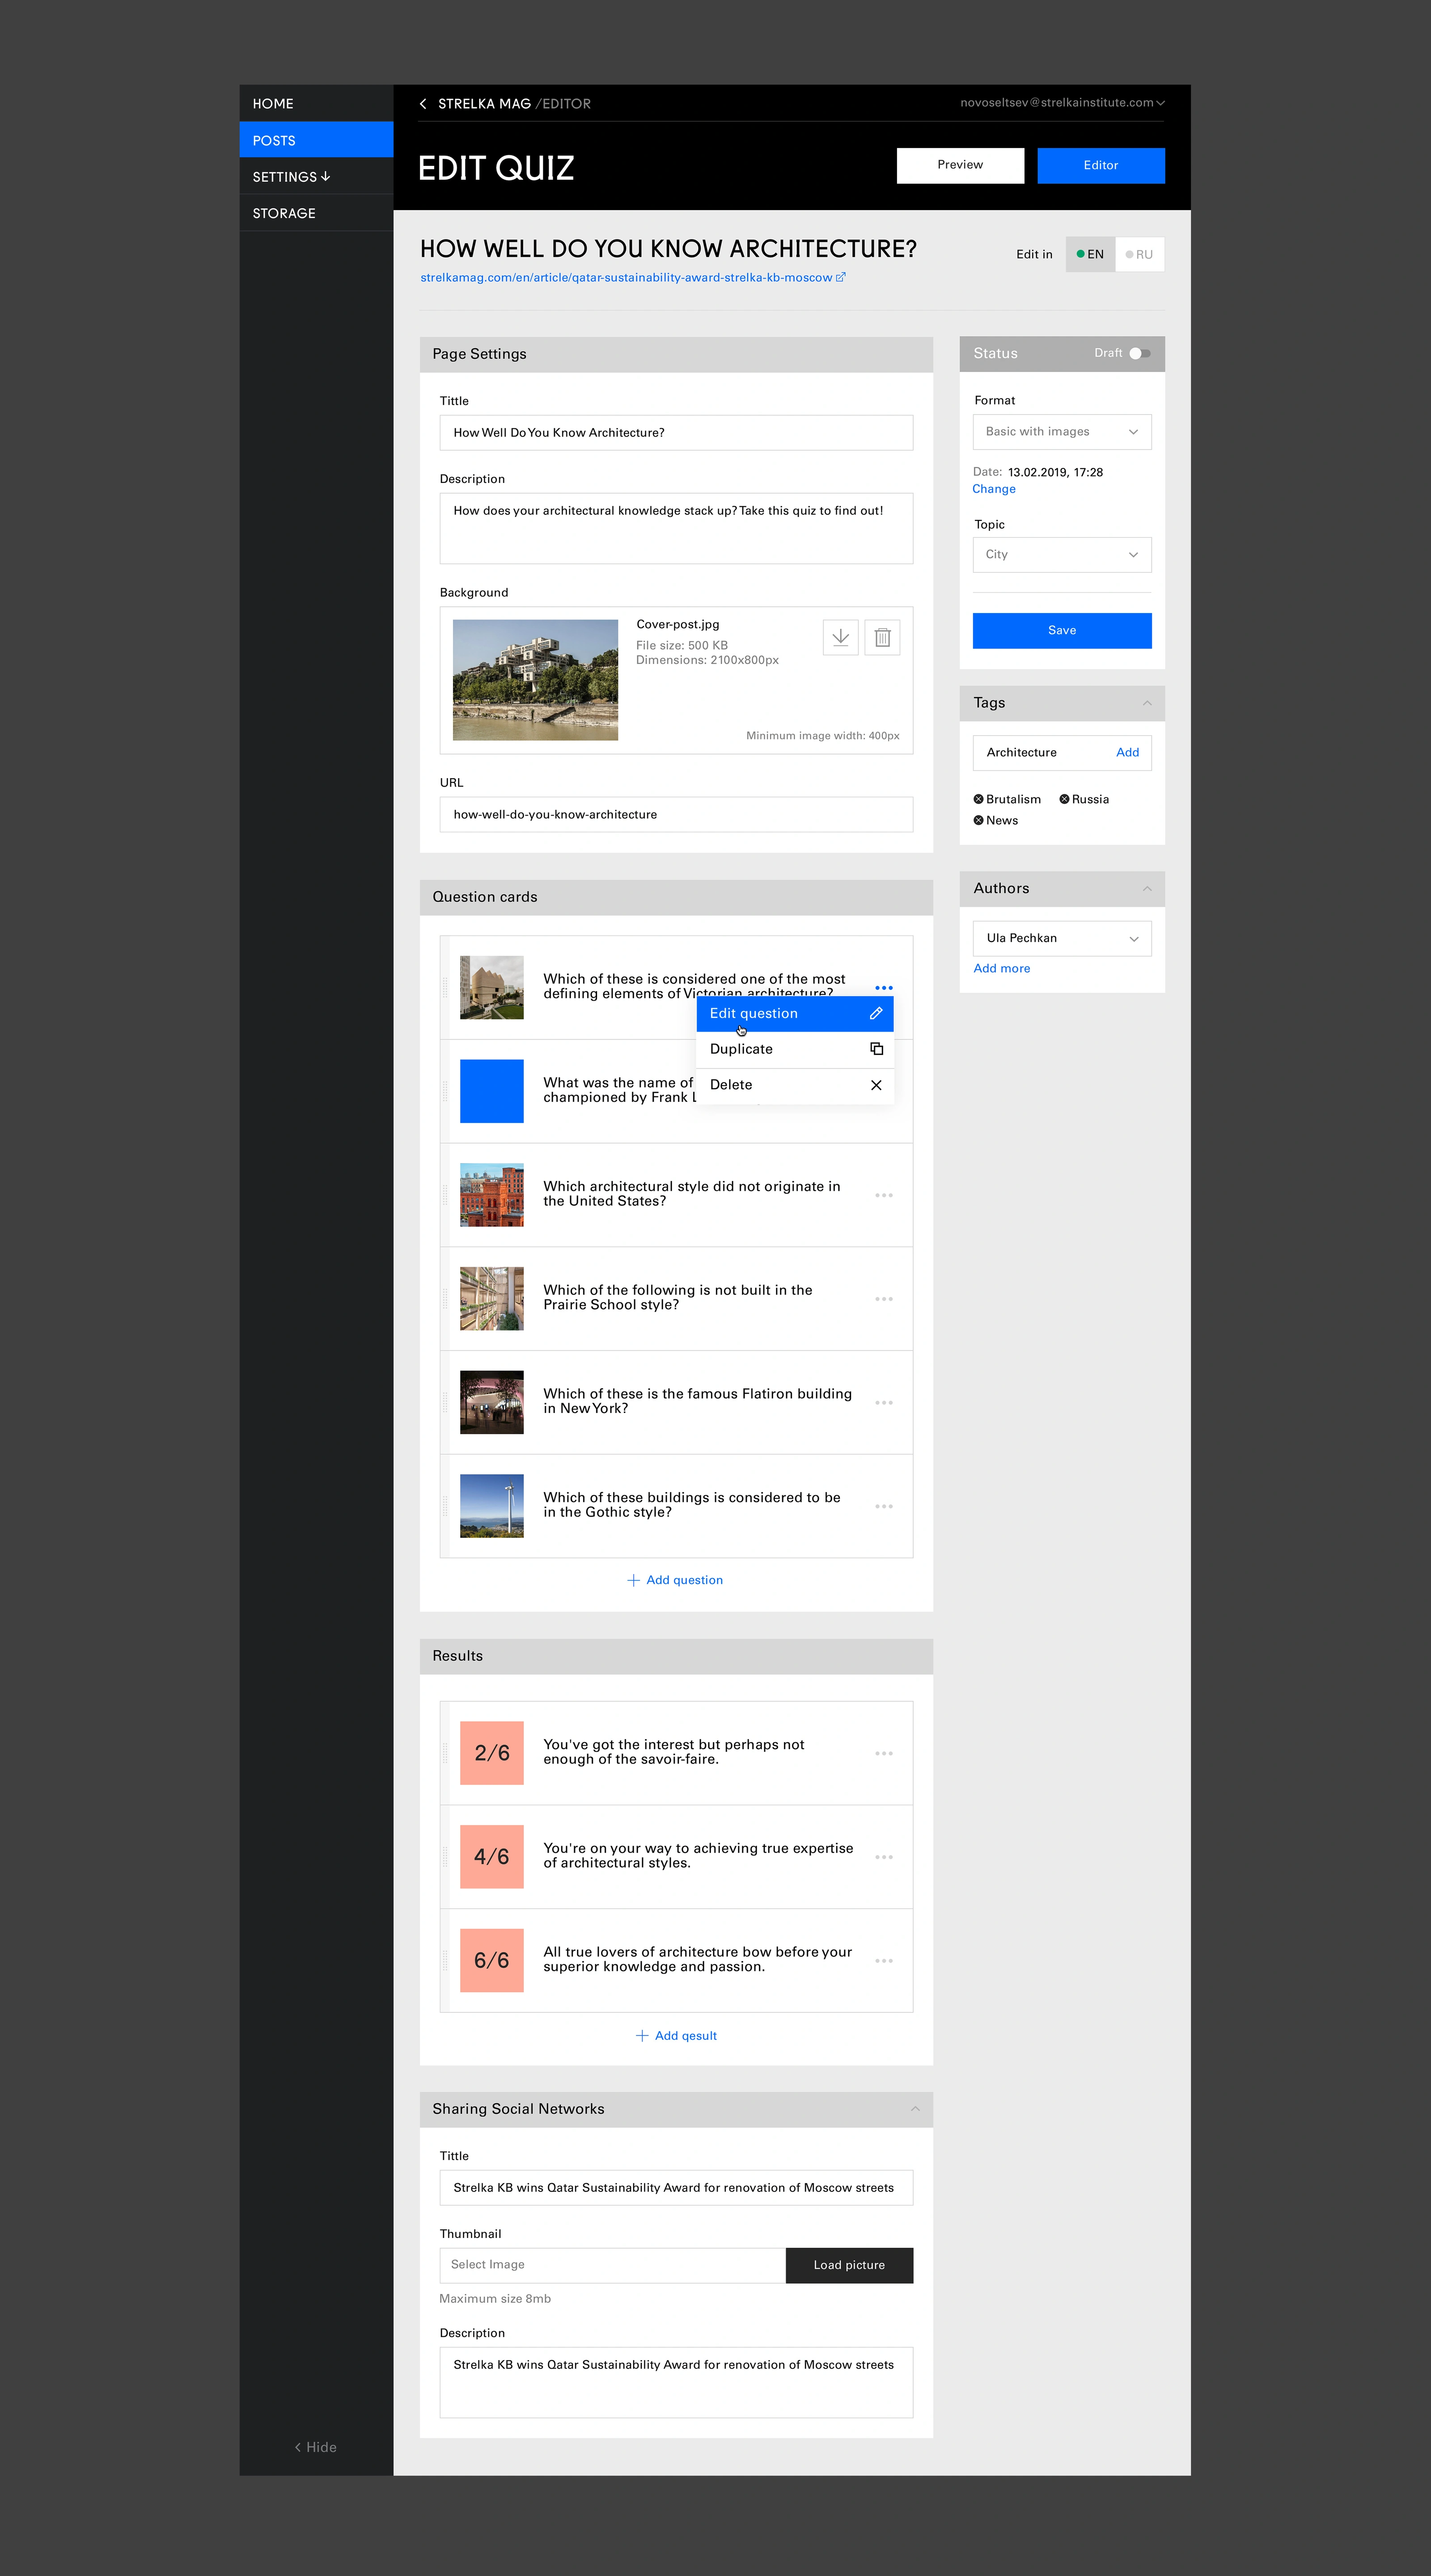The image size is (1431, 2576).
Task: Open options for the Prairie School question
Action: tap(884, 1299)
